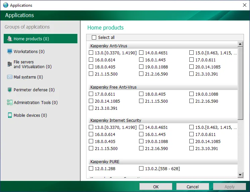
Task: Click the Workstations monitor icon
Action: (10, 51)
